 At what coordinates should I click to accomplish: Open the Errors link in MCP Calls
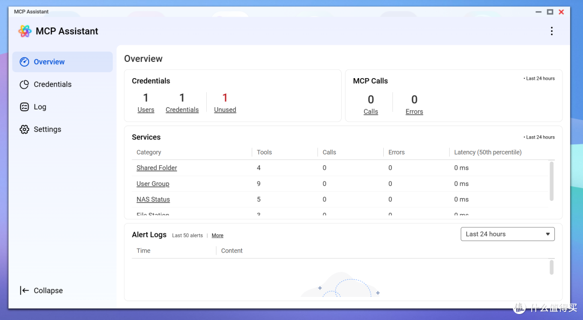pos(414,112)
